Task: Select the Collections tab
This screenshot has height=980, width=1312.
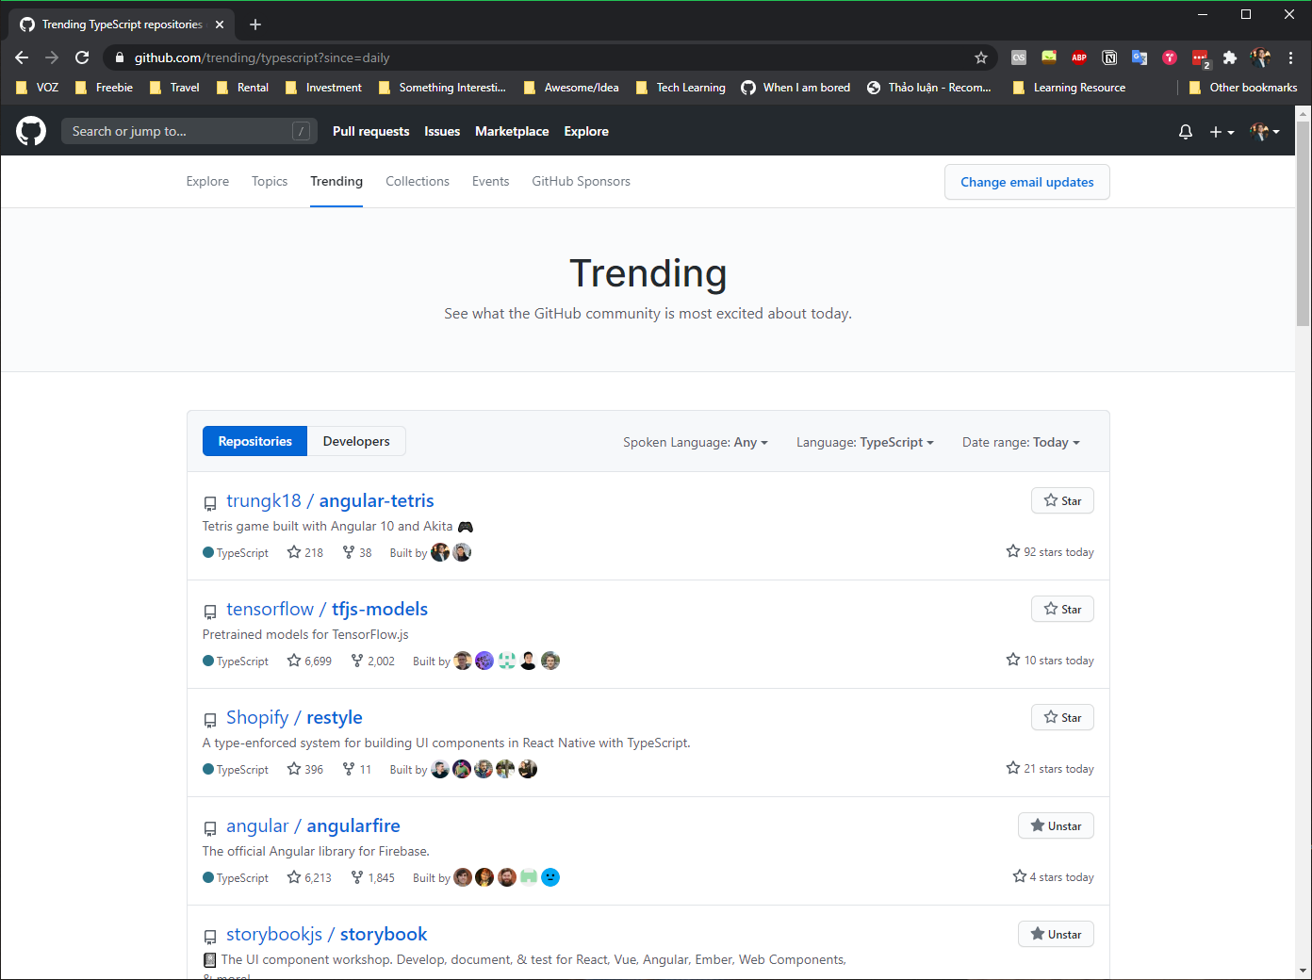Action: click(418, 181)
